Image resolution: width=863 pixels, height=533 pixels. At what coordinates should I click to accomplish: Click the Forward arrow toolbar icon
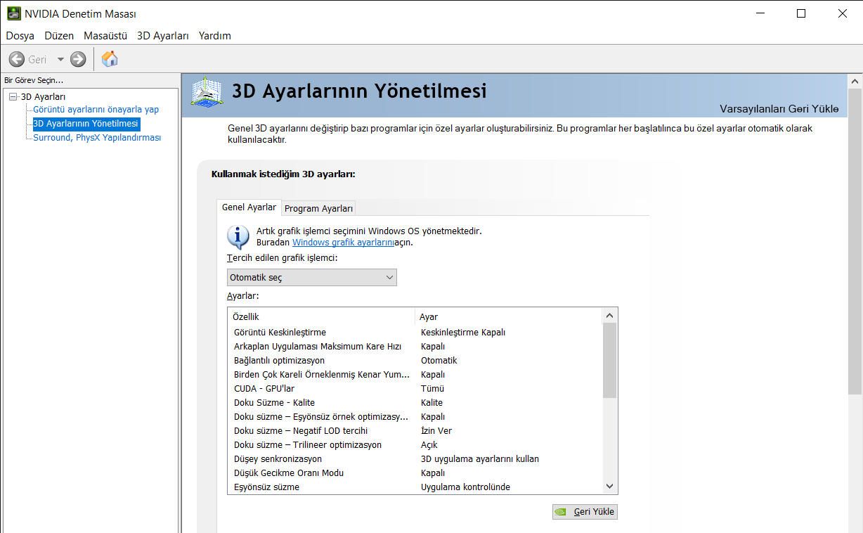click(x=78, y=60)
